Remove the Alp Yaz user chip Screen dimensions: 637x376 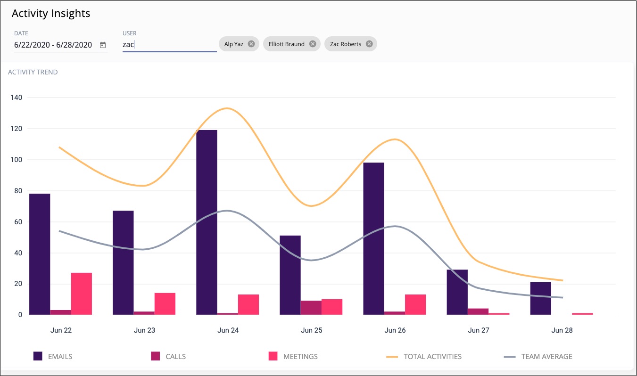coord(251,44)
